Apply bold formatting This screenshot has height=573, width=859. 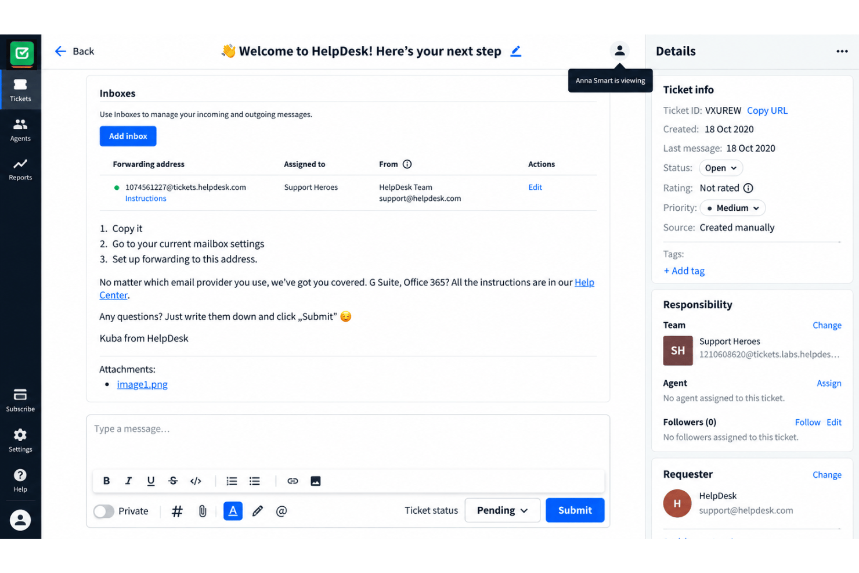(x=106, y=481)
